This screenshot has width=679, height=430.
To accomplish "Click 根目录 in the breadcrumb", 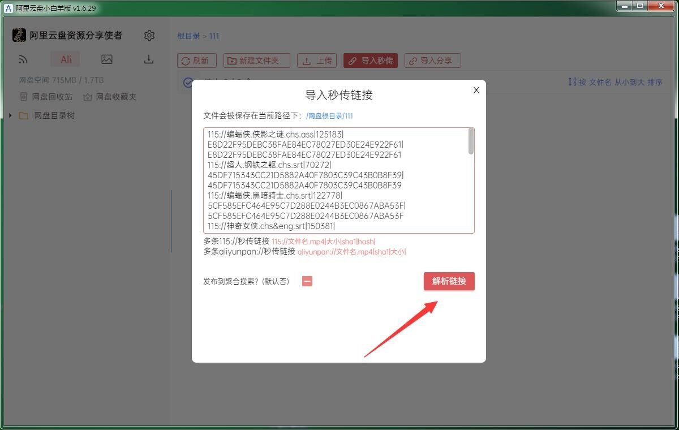I will [188, 36].
